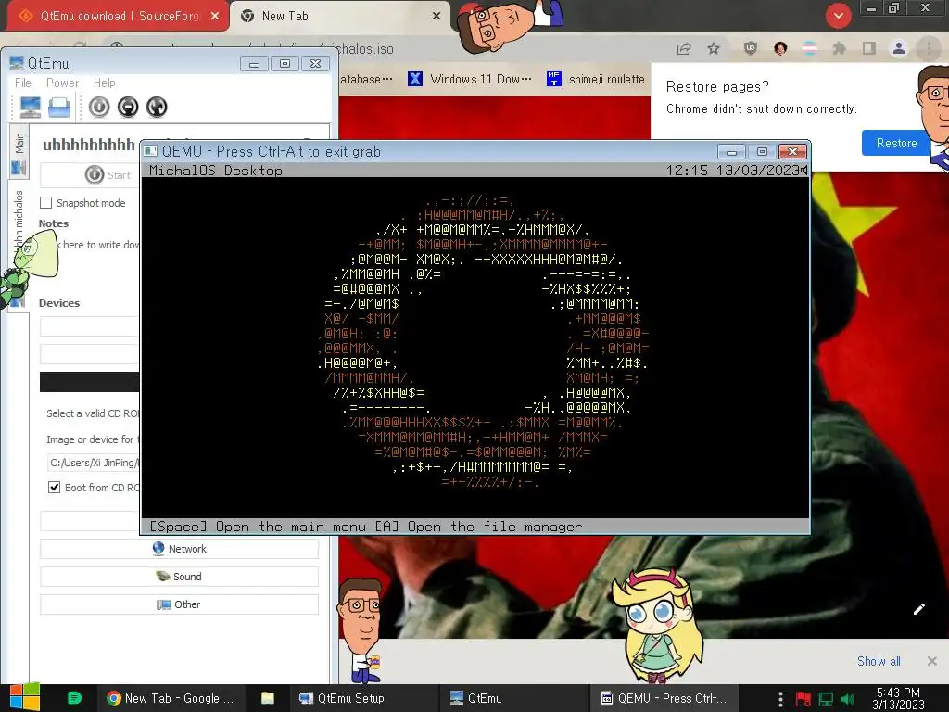Click the Start button for the virtual machine
Image resolution: width=949 pixels, height=712 pixels.
click(108, 175)
